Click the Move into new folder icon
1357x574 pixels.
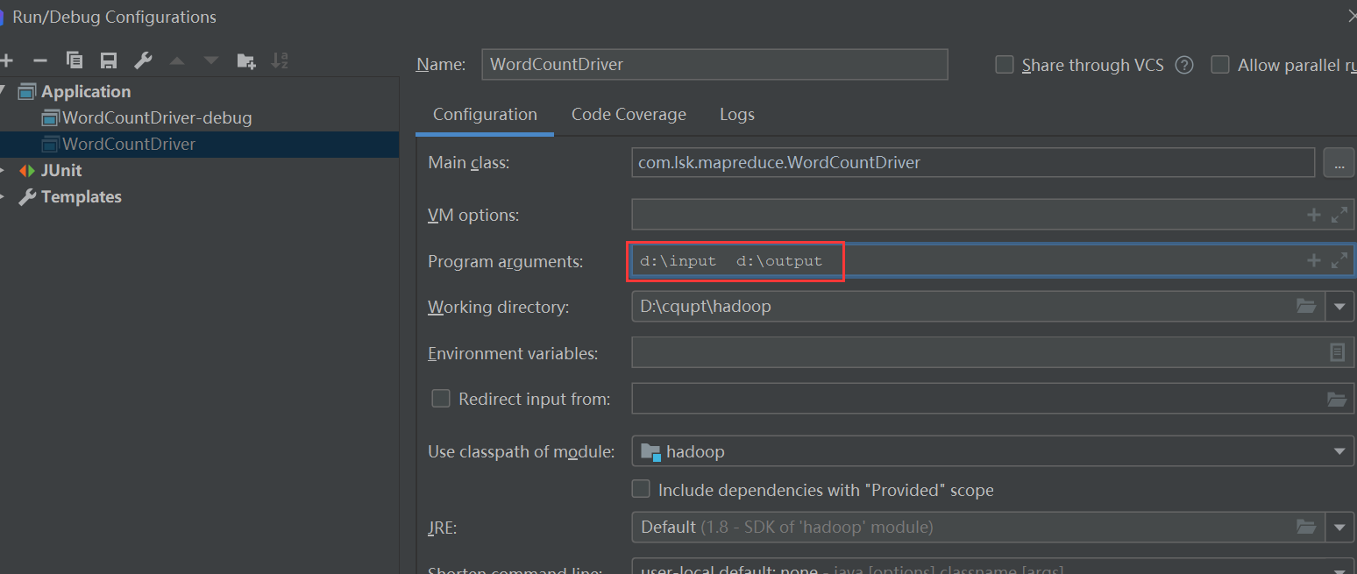click(246, 60)
